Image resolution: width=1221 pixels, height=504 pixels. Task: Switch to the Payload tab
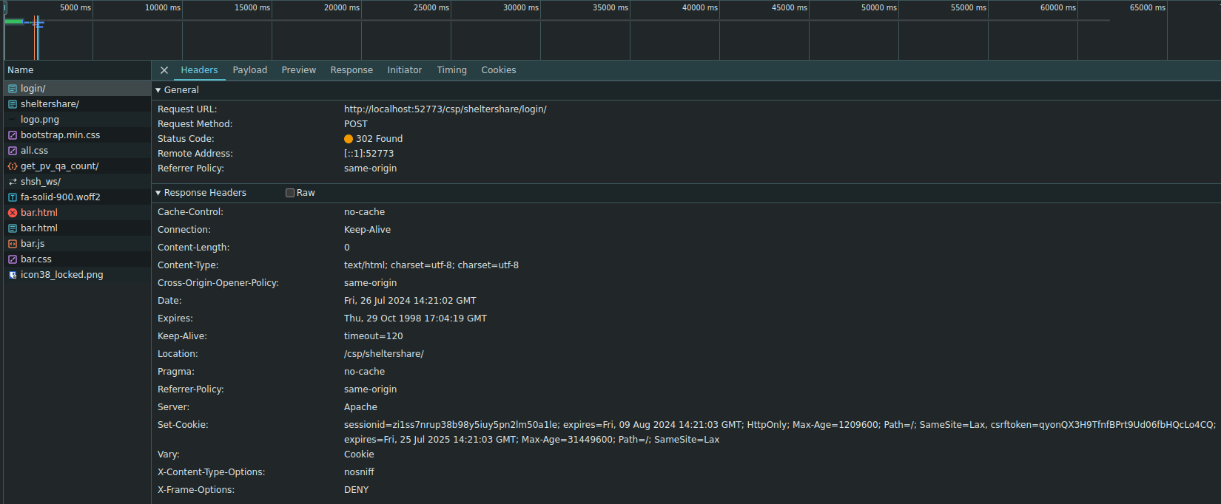(249, 70)
